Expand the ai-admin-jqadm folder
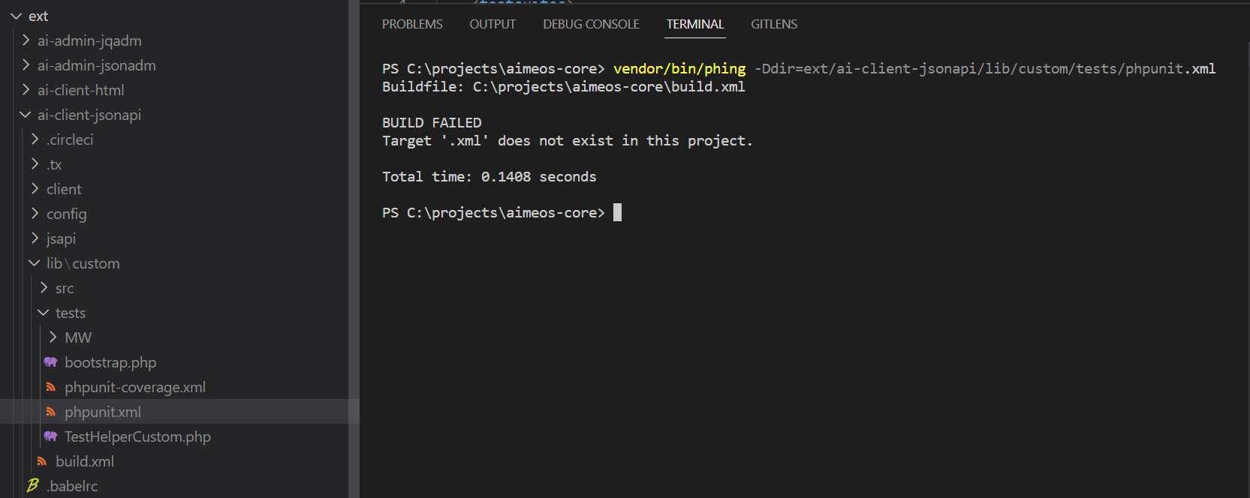Image resolution: width=1250 pixels, height=498 pixels. click(26, 40)
